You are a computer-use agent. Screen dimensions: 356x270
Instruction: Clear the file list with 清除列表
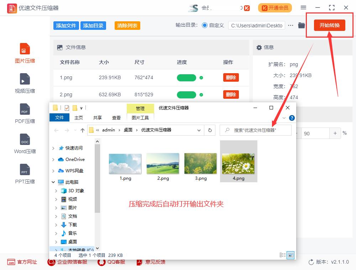127,25
